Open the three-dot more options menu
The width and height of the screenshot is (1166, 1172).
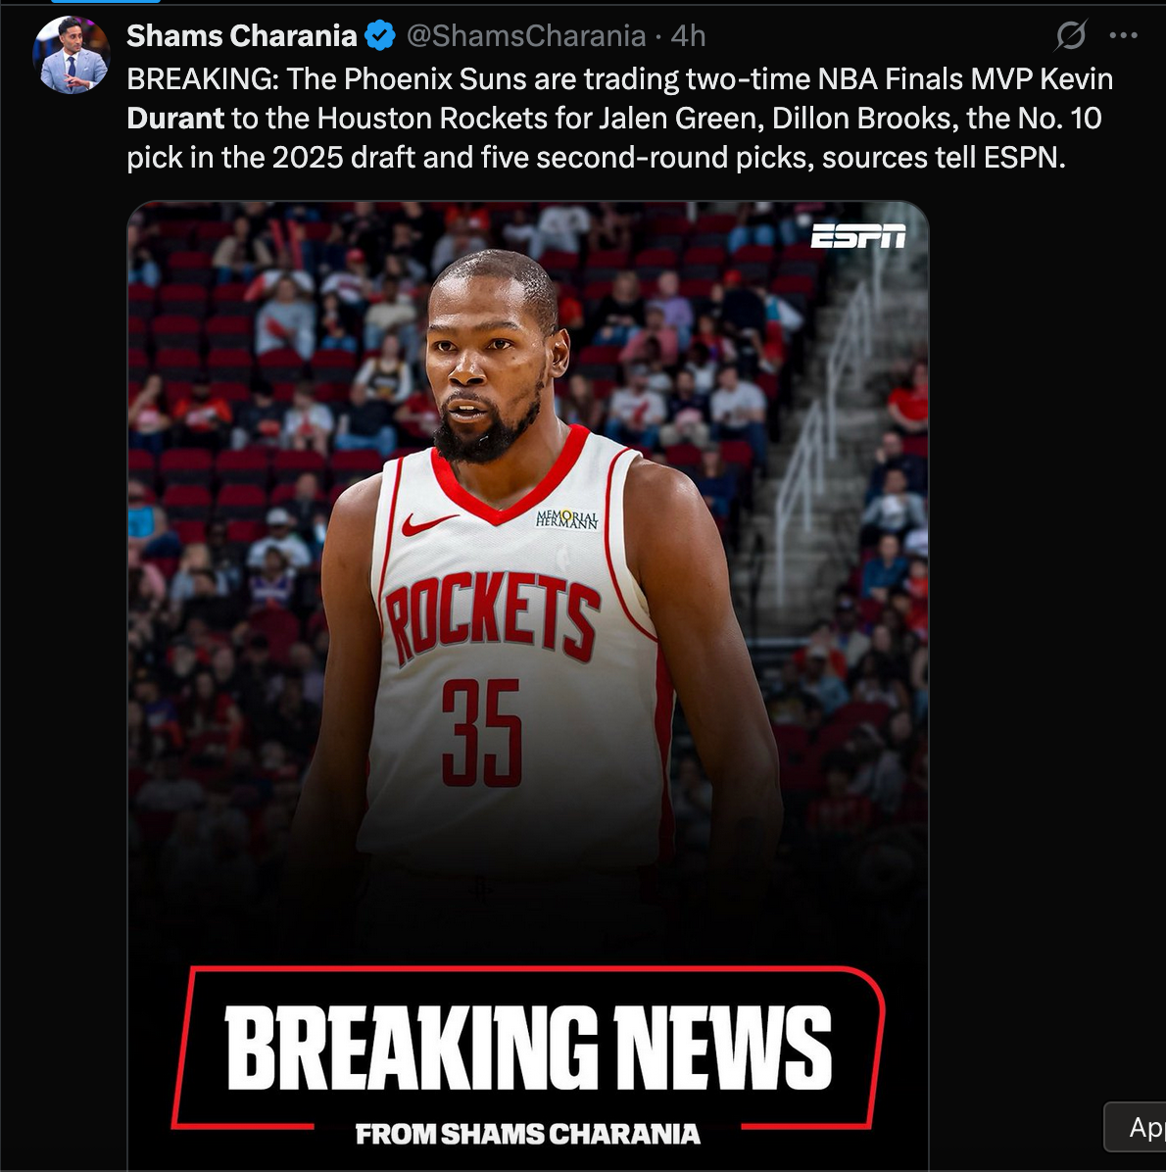tap(1124, 35)
